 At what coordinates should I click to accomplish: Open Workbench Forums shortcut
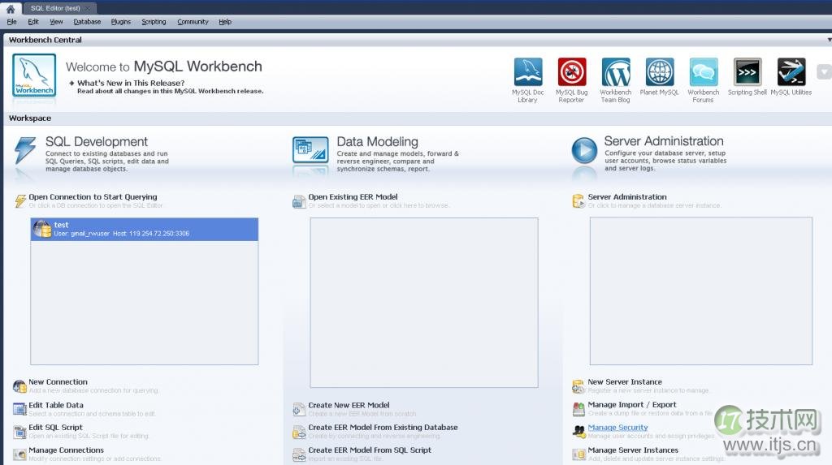tap(703, 73)
